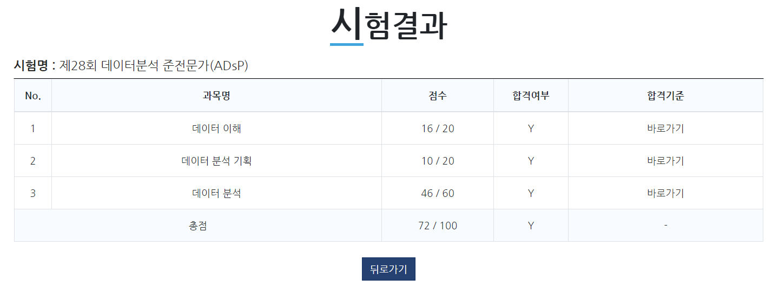Click the 과목명 column header
Screen dimensions: 772x300
(x=216, y=96)
